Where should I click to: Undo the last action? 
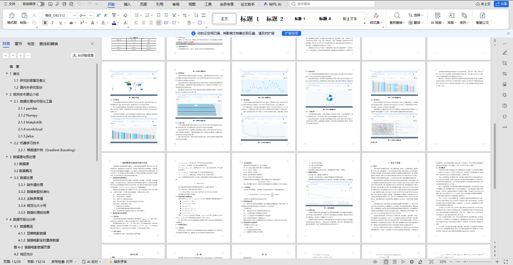click(79, 4)
